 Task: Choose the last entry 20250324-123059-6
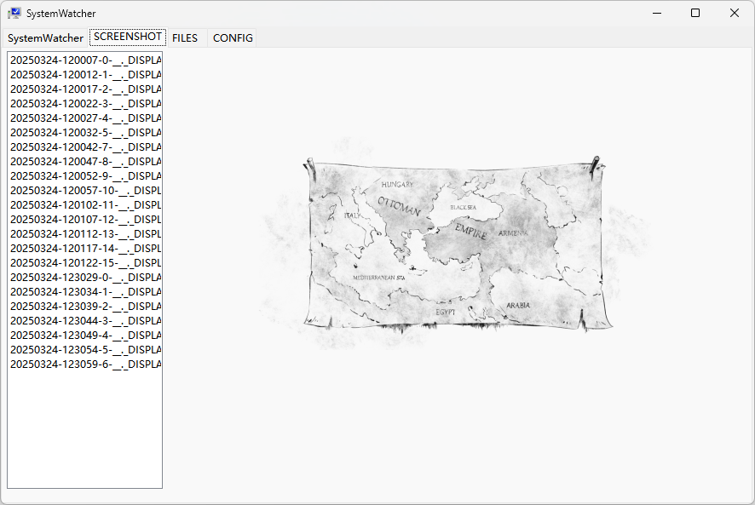click(85, 364)
